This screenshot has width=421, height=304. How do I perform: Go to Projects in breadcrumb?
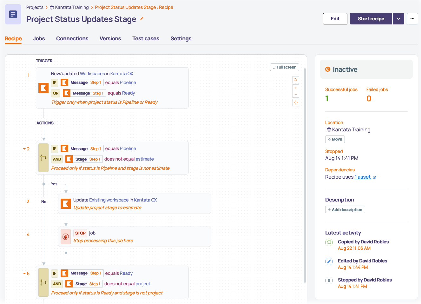point(35,7)
